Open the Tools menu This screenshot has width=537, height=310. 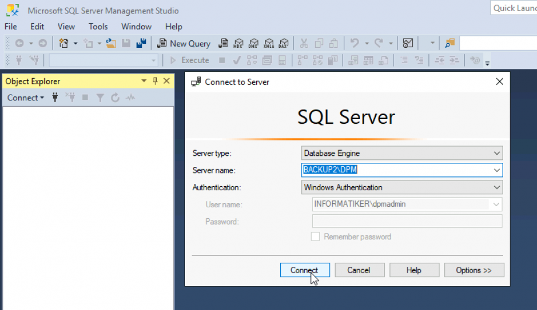click(x=98, y=26)
